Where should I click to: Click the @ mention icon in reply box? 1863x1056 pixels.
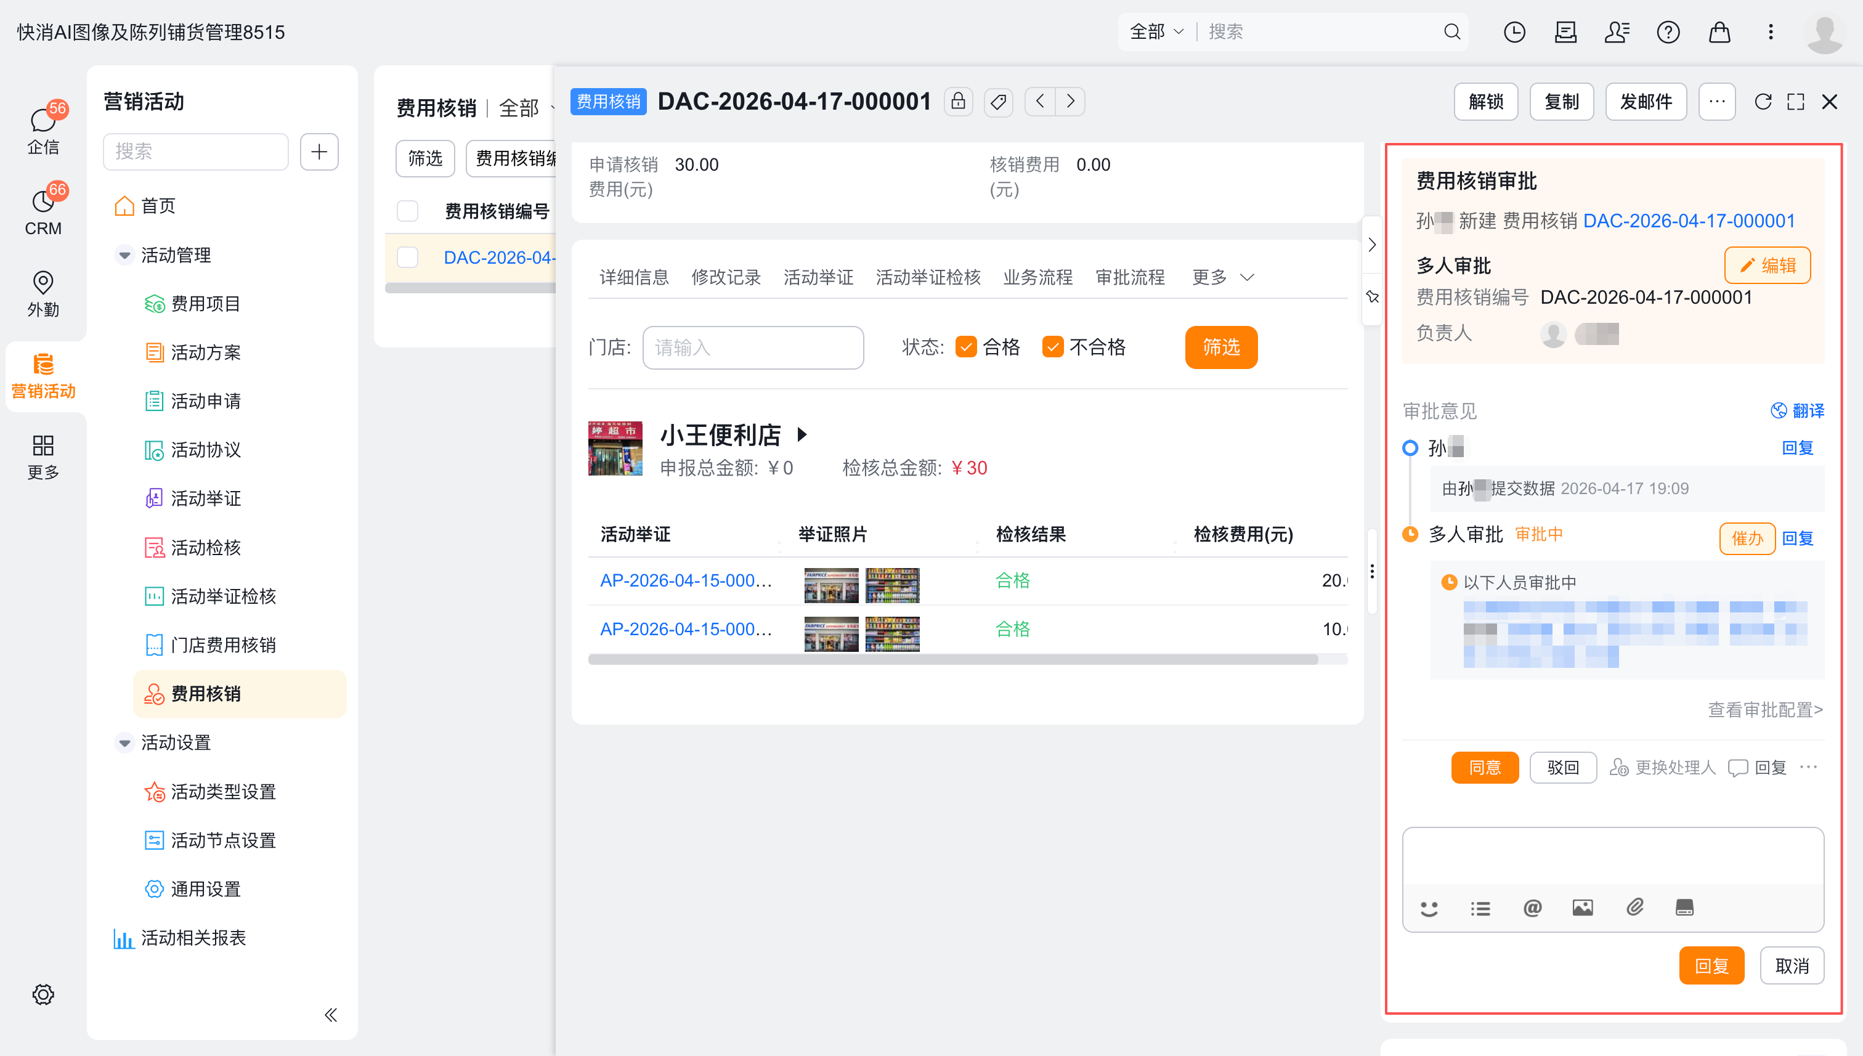tap(1532, 908)
